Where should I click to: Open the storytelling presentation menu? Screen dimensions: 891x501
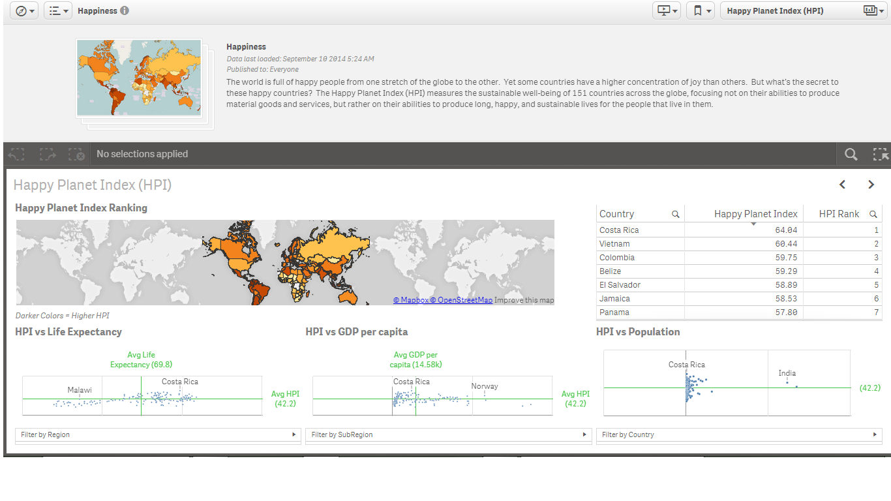(667, 10)
